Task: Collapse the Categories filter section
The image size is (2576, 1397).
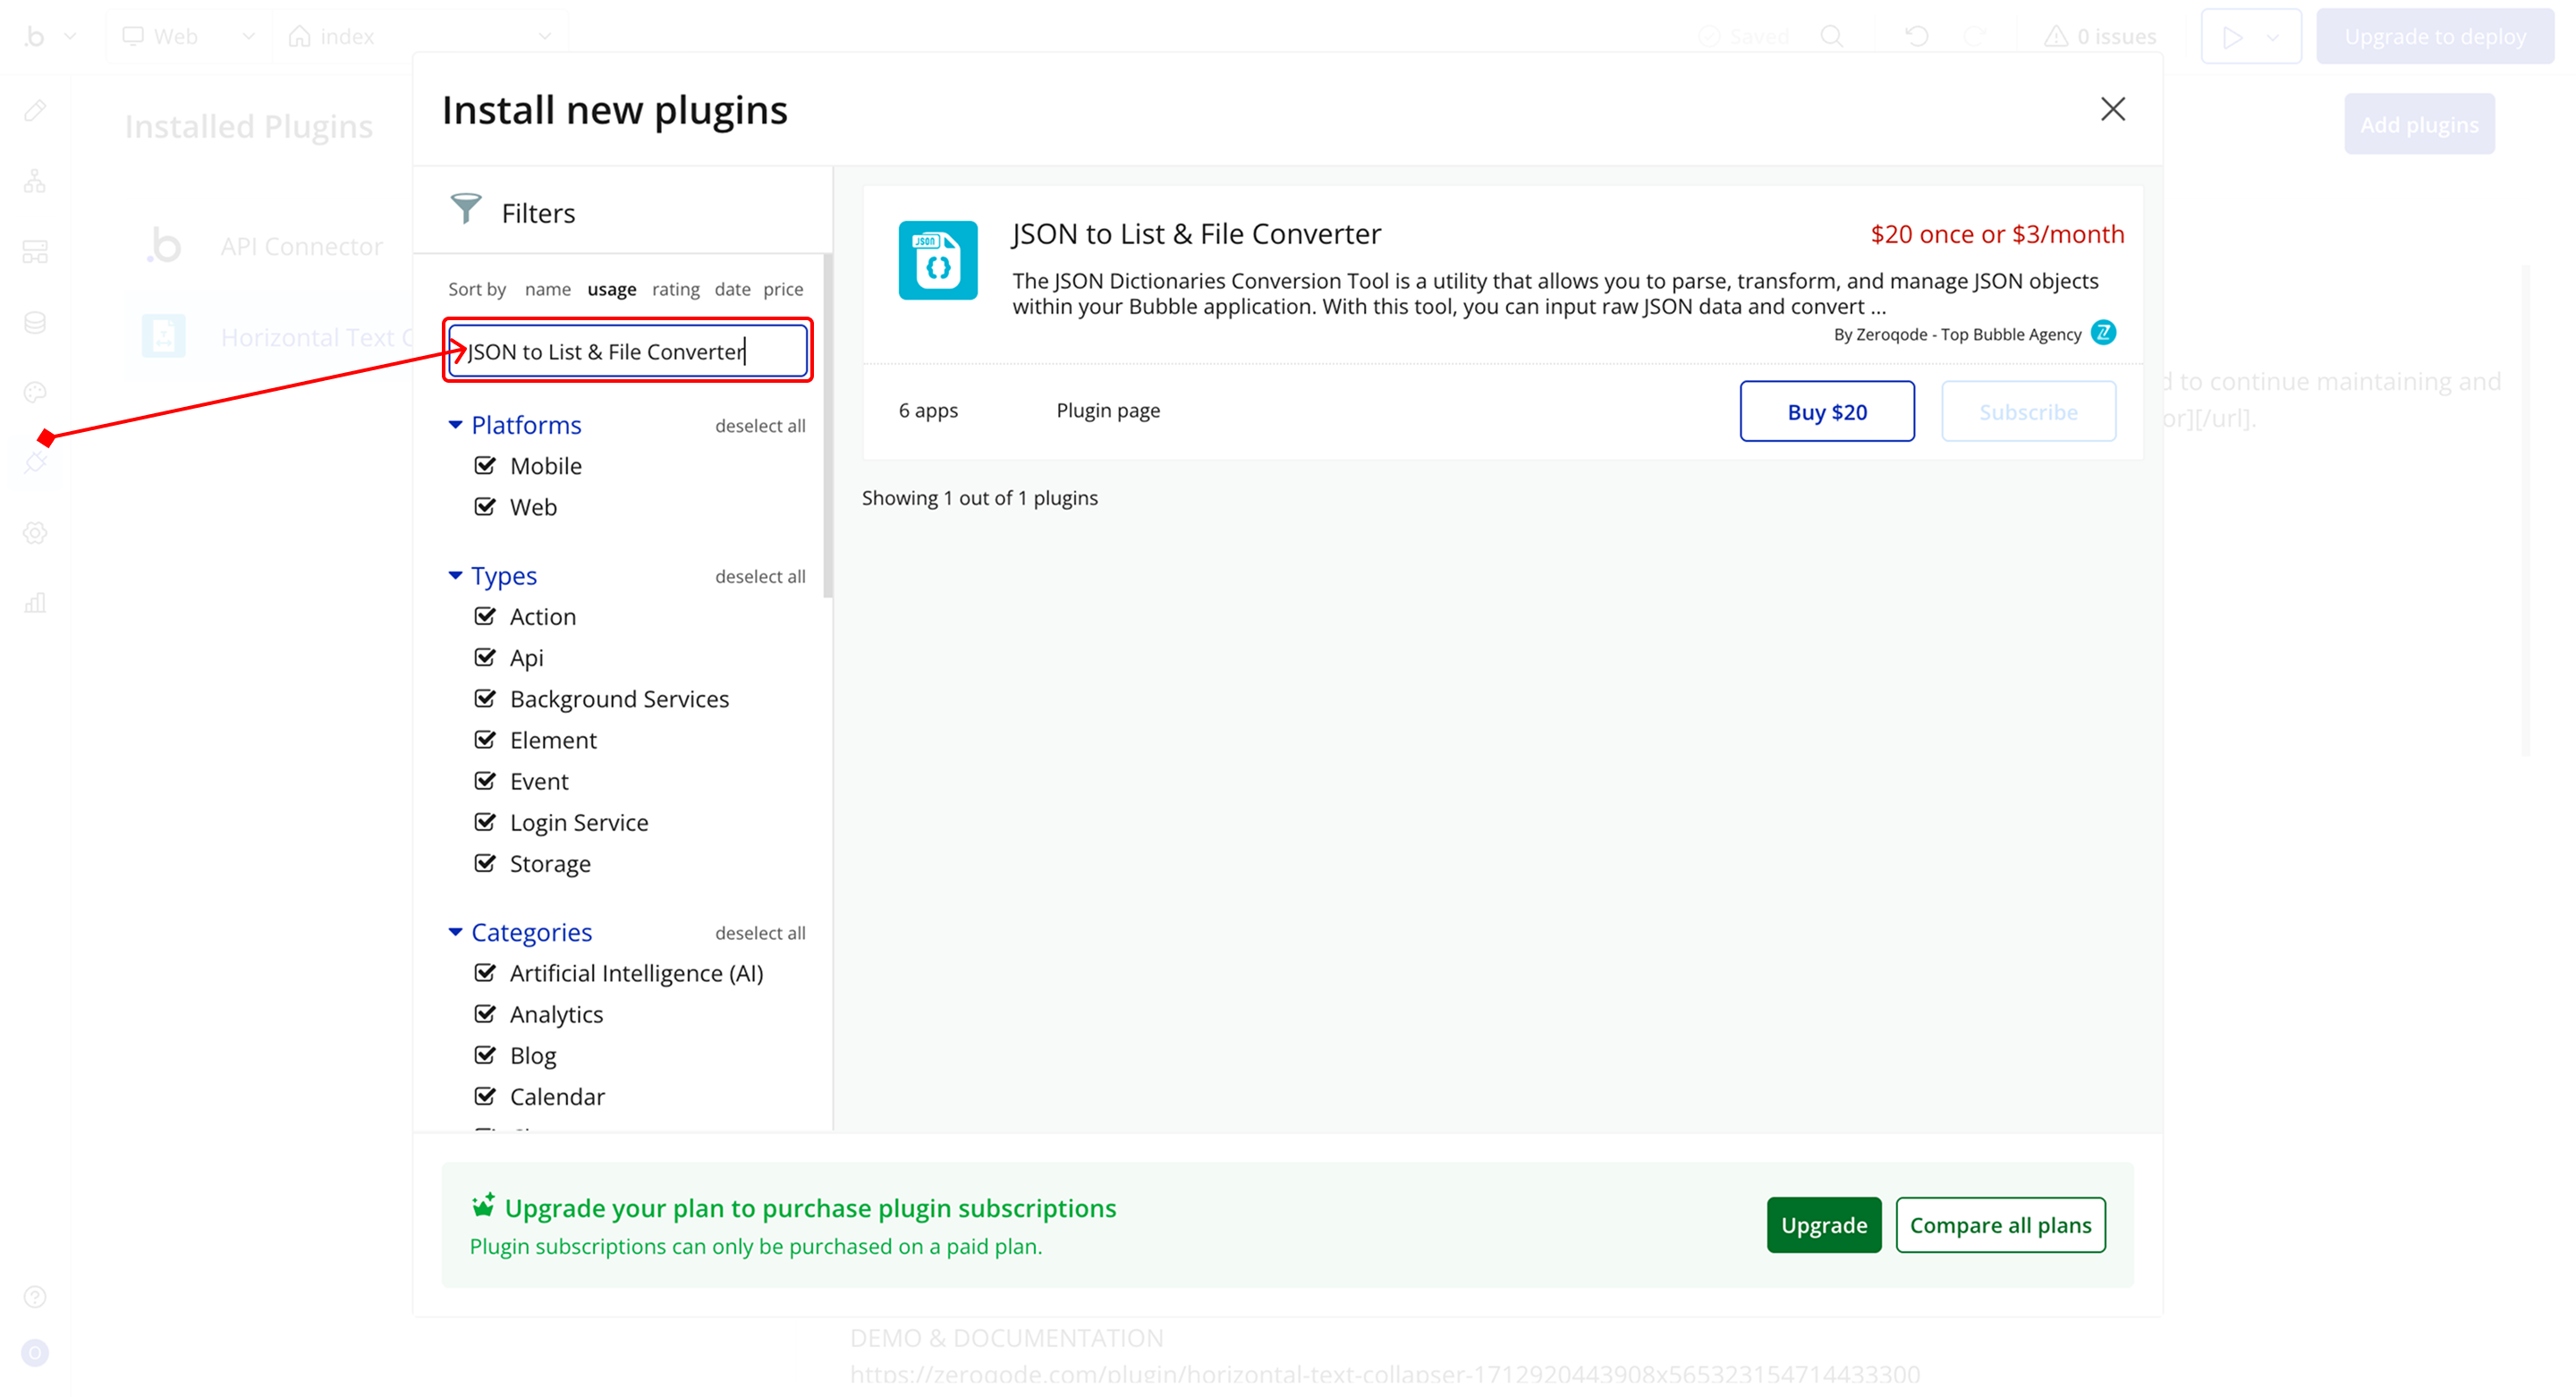Action: click(456, 932)
